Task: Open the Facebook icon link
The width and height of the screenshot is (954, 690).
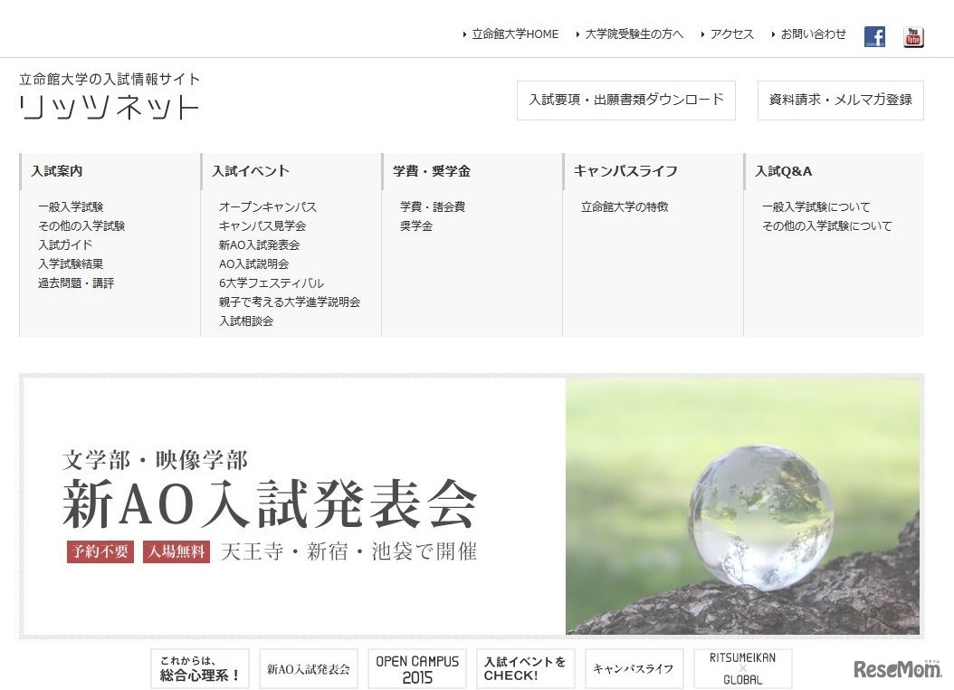Action: (x=874, y=36)
